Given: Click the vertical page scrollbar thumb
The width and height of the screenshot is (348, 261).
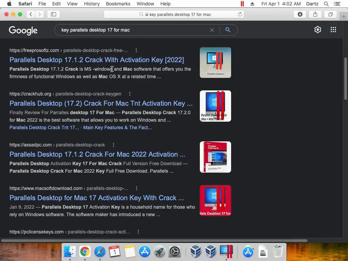Looking at the screenshot, I should point(345,79).
